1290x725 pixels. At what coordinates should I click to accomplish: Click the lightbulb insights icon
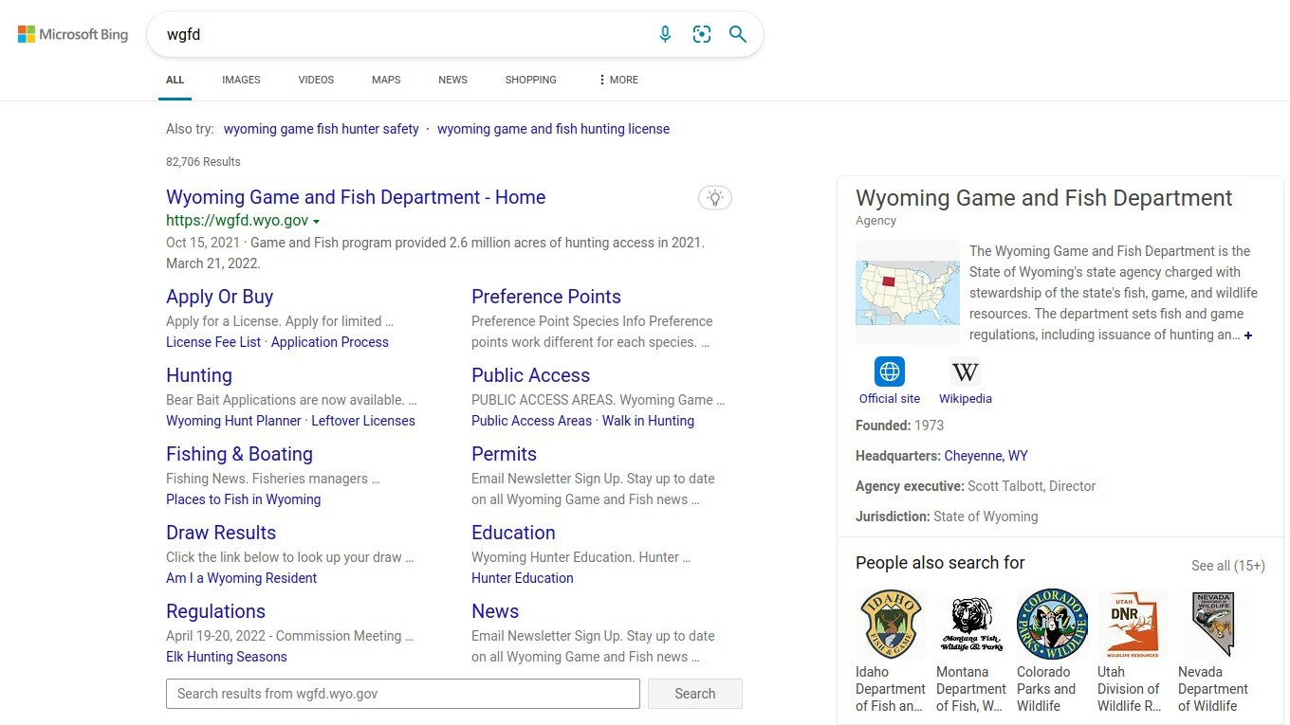(715, 197)
